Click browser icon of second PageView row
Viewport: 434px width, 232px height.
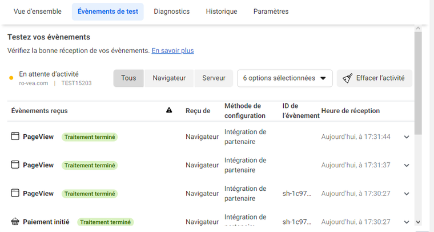pos(15,165)
